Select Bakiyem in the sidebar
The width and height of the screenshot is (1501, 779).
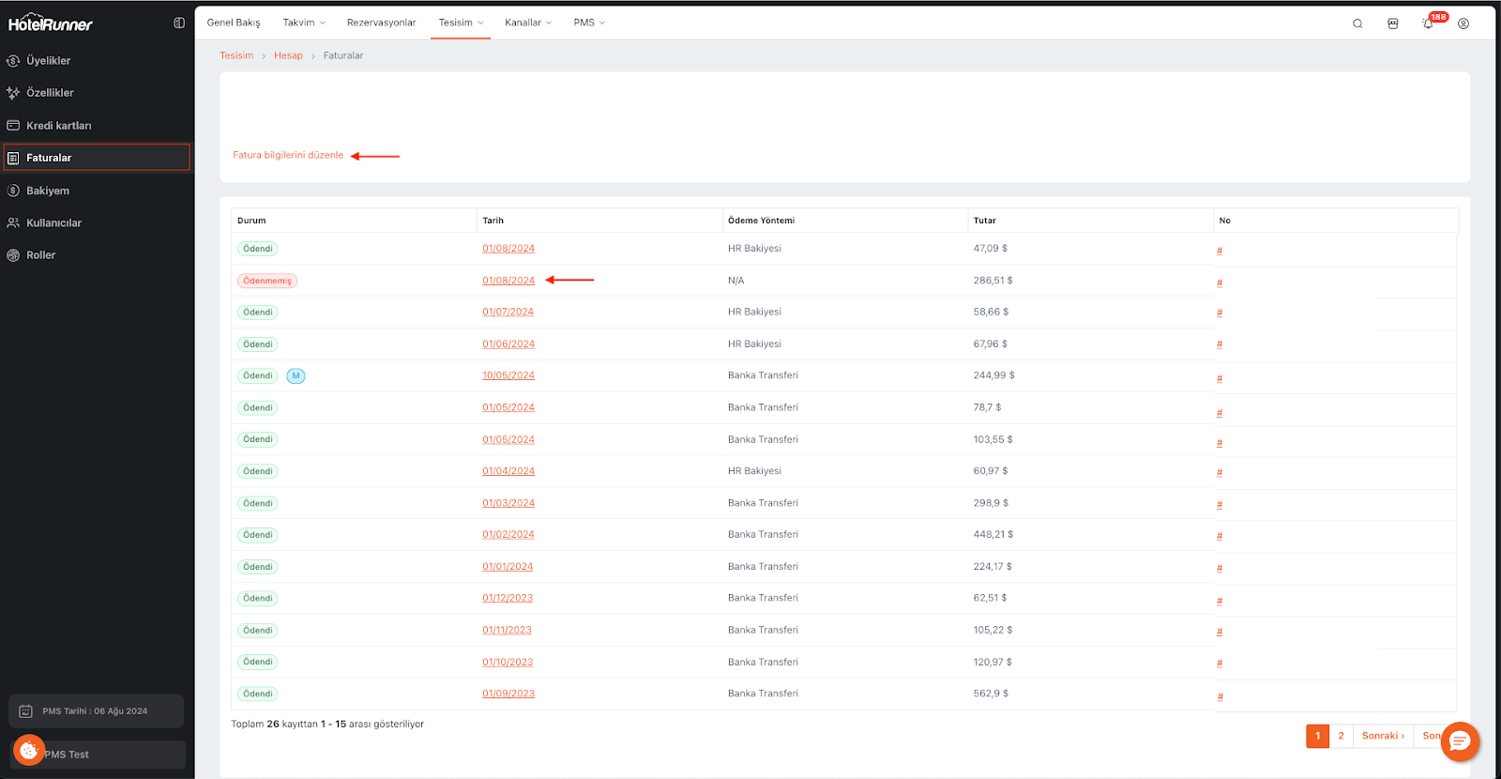point(48,191)
